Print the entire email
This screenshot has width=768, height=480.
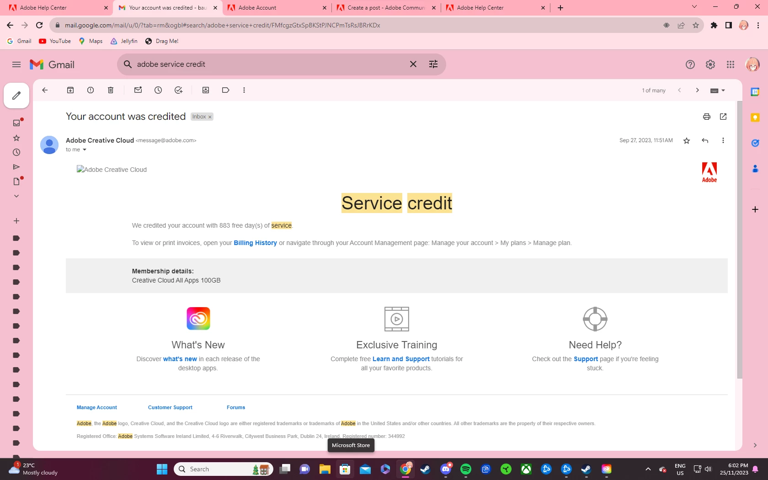tap(707, 117)
